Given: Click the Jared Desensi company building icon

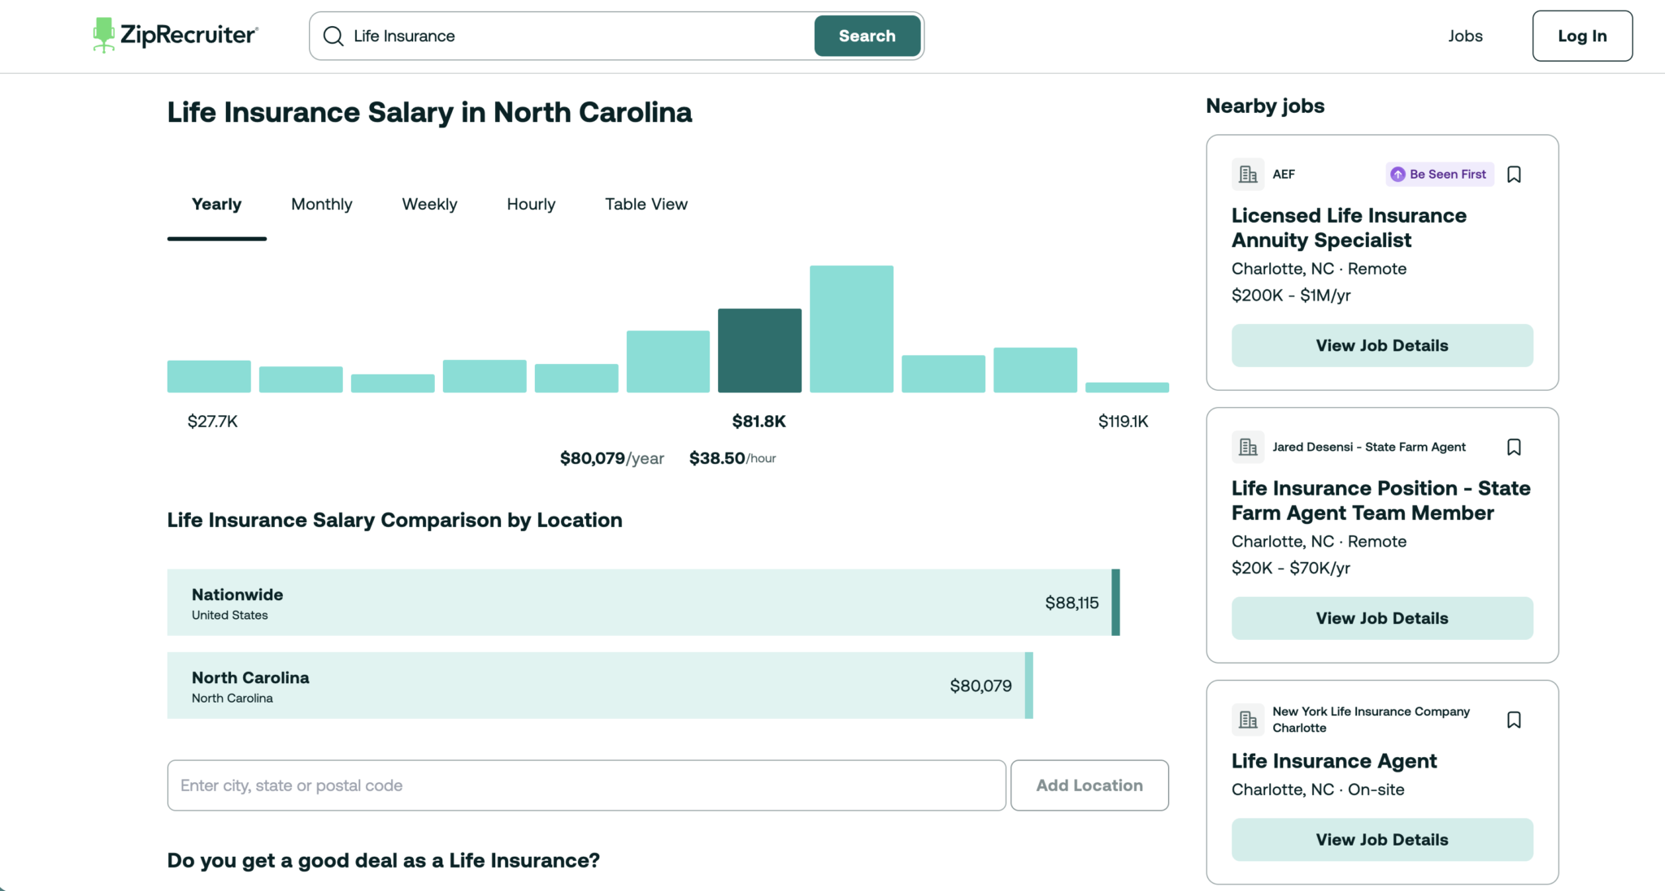Looking at the screenshot, I should point(1248,448).
